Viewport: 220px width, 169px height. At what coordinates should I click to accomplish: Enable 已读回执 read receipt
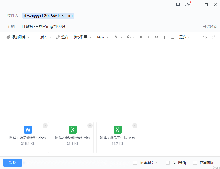coord(195,163)
